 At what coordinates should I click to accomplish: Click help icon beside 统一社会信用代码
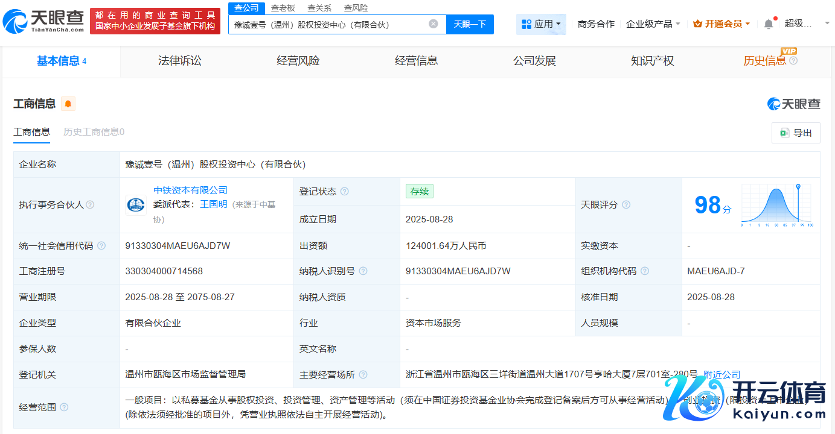coord(101,246)
